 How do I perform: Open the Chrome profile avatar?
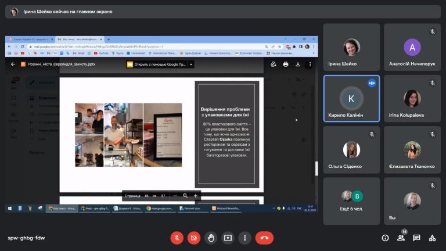[x=307, y=46]
